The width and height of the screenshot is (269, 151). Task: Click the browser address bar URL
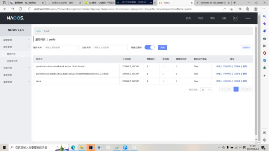[113, 9]
